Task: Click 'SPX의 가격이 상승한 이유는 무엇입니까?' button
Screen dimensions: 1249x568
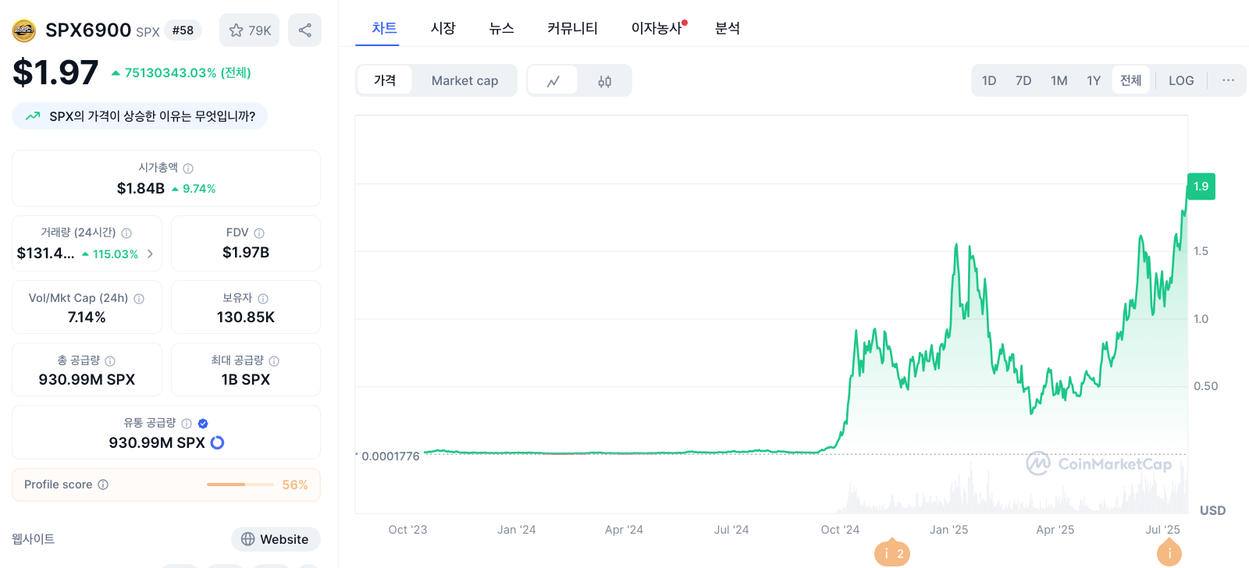Action: (x=140, y=116)
